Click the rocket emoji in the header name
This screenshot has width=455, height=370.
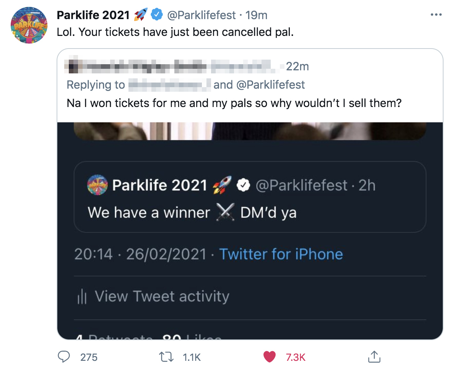click(x=141, y=15)
